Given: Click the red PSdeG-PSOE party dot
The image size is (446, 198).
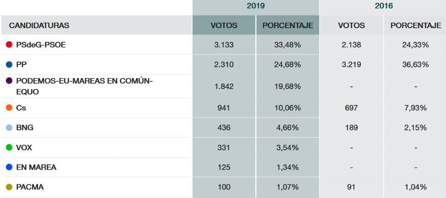Looking at the screenshot, I should click(9, 45).
